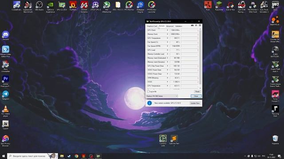Open the CPUID CPU-Z desktop shortcut
This screenshot has width=284, height=159.
(x=95, y=6)
